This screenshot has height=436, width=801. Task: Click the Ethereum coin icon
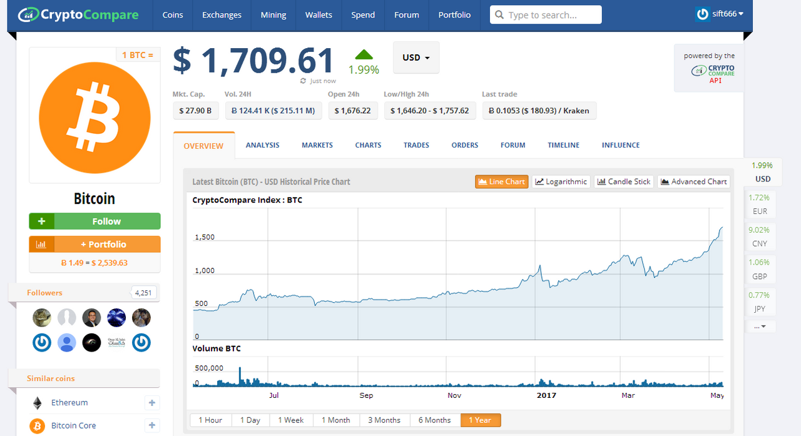38,403
